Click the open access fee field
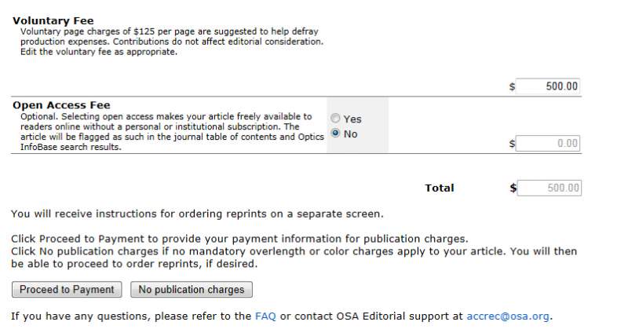 tap(549, 144)
